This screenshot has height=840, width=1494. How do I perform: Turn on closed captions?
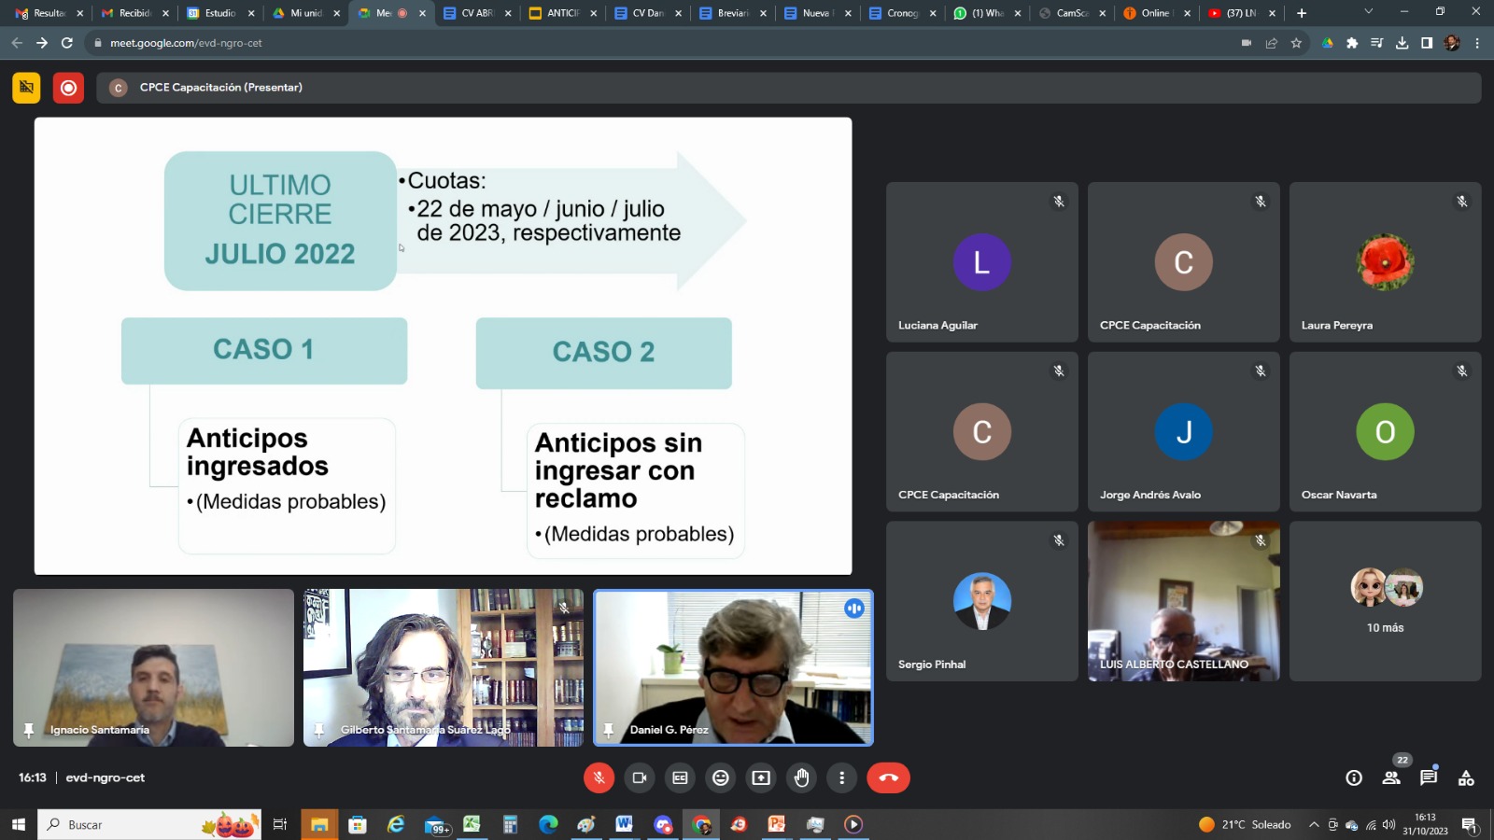pos(680,777)
